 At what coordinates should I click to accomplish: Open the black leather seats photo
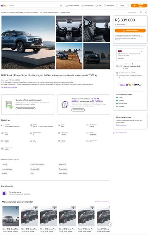click(x=97, y=29)
